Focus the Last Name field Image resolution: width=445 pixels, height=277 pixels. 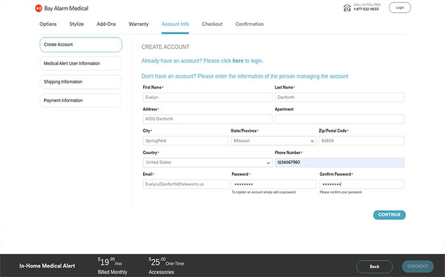tap(339, 97)
